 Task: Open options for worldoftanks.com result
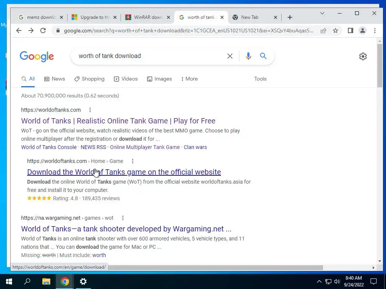point(90,110)
